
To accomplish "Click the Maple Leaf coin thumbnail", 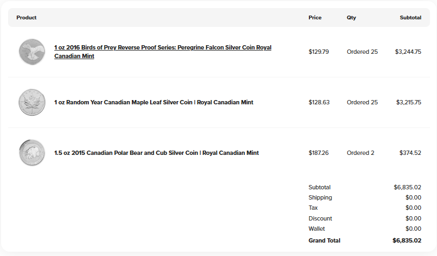I will pyautogui.click(x=32, y=102).
